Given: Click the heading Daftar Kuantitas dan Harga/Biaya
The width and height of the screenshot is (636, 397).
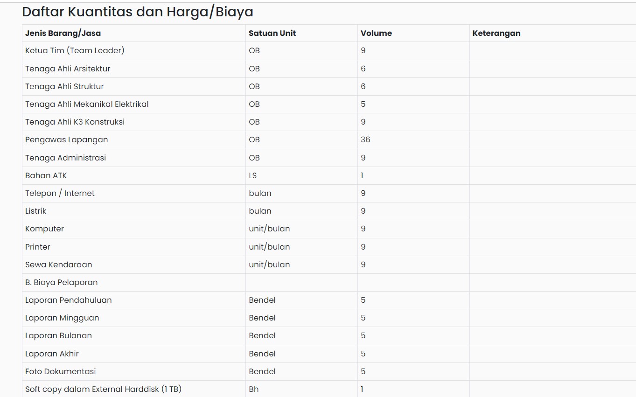Looking at the screenshot, I should tap(138, 12).
